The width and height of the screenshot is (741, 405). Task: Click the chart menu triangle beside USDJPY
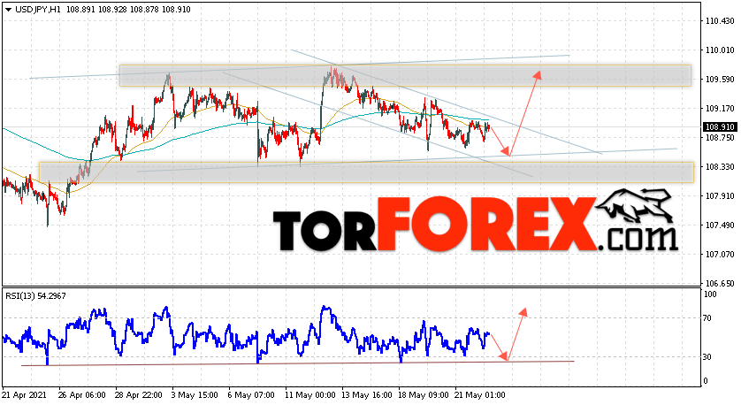(x=9, y=10)
